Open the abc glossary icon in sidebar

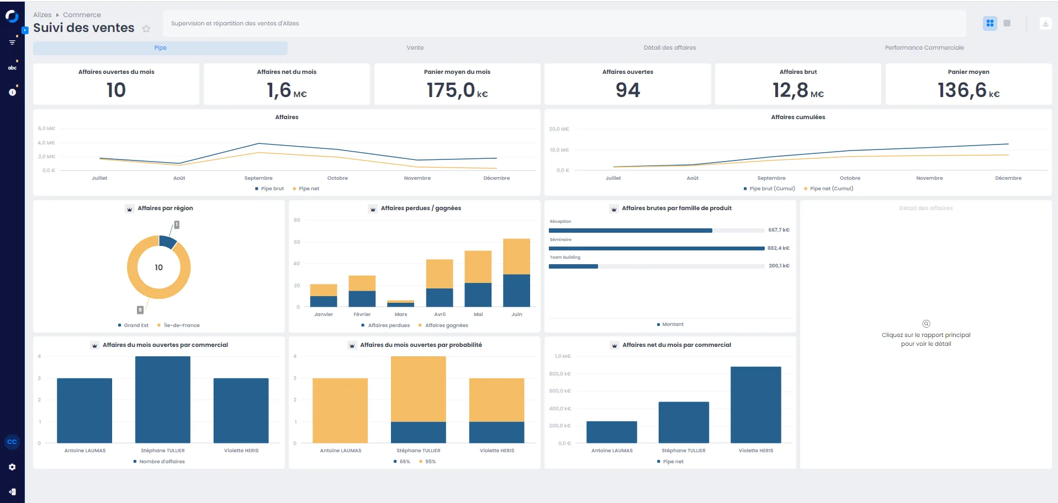[12, 68]
